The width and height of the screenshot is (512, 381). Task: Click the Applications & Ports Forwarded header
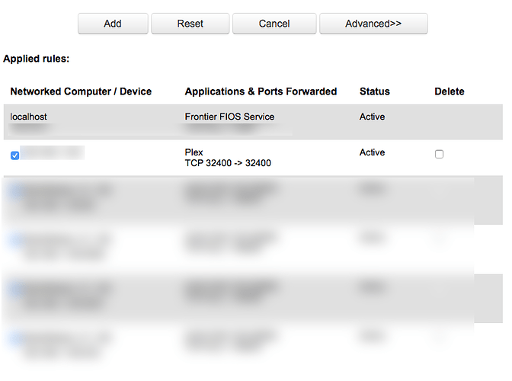click(261, 91)
